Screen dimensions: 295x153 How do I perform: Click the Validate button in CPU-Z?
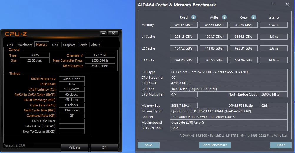(75, 147)
